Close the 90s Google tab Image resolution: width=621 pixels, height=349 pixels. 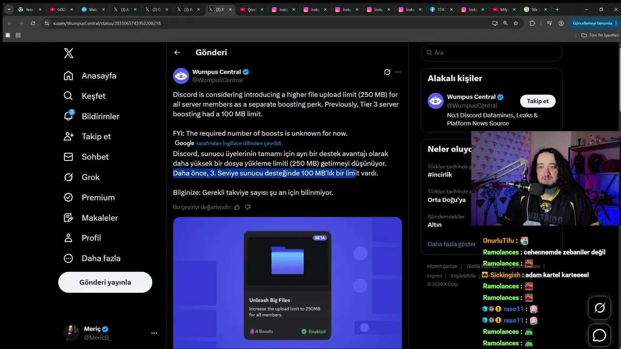547,9
